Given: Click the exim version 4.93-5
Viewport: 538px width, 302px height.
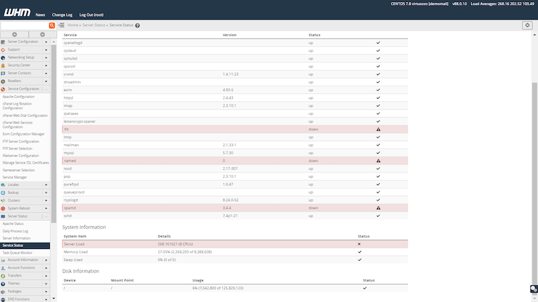Looking at the screenshot, I should coord(228,90).
